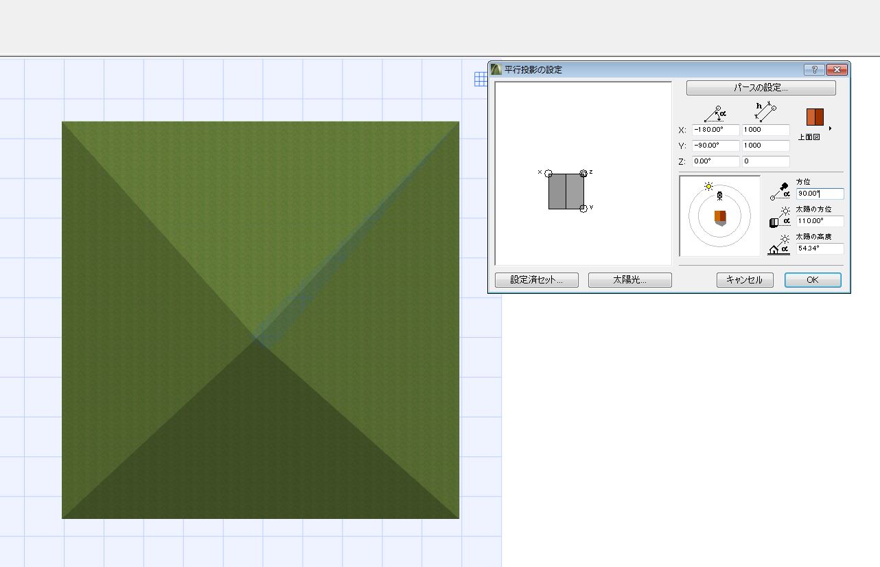The width and height of the screenshot is (880, 567).
Task: Click the sun azimuth icon next to 太陽の方位
Action: (x=781, y=218)
